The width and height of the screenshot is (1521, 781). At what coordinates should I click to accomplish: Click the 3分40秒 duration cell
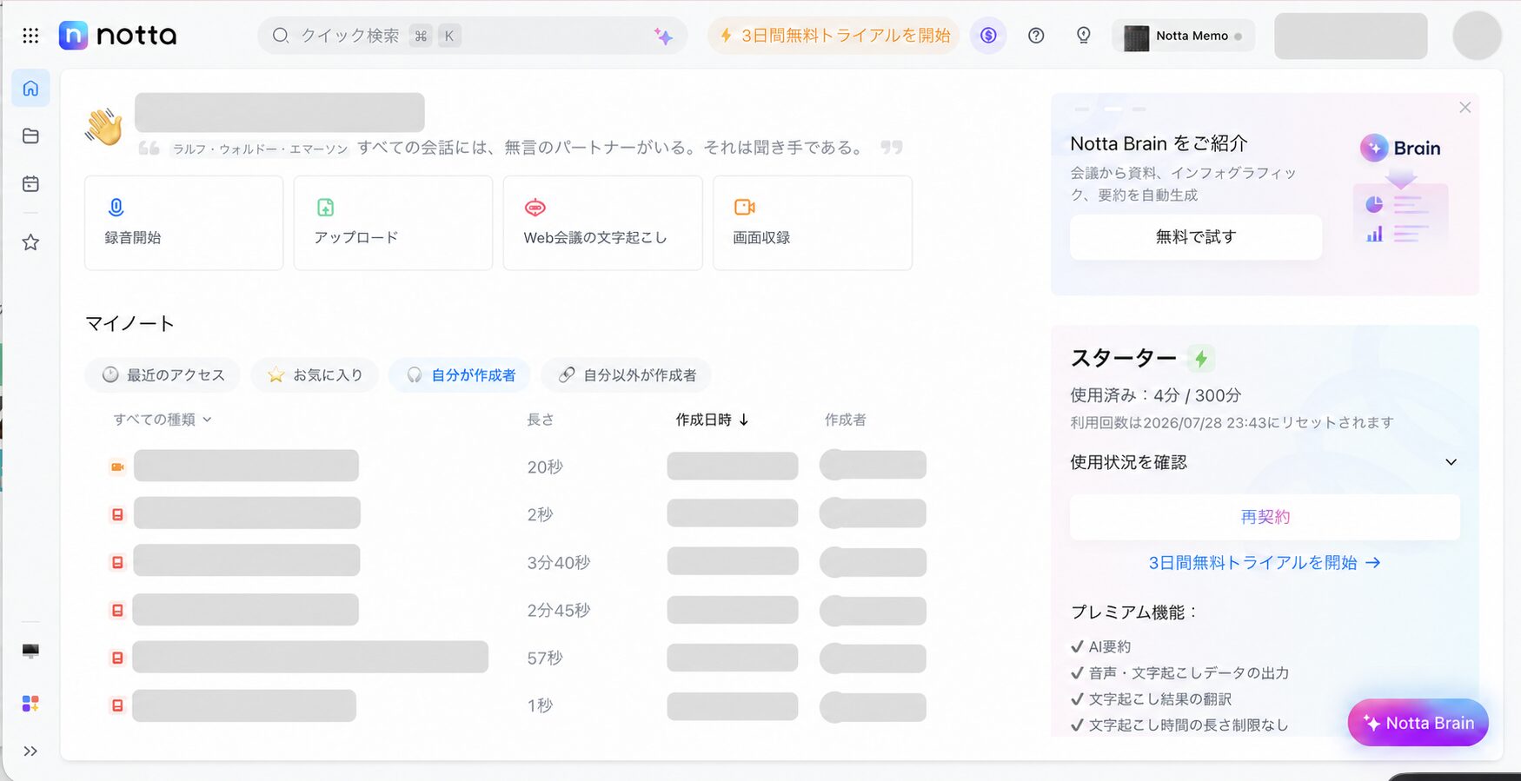(559, 563)
